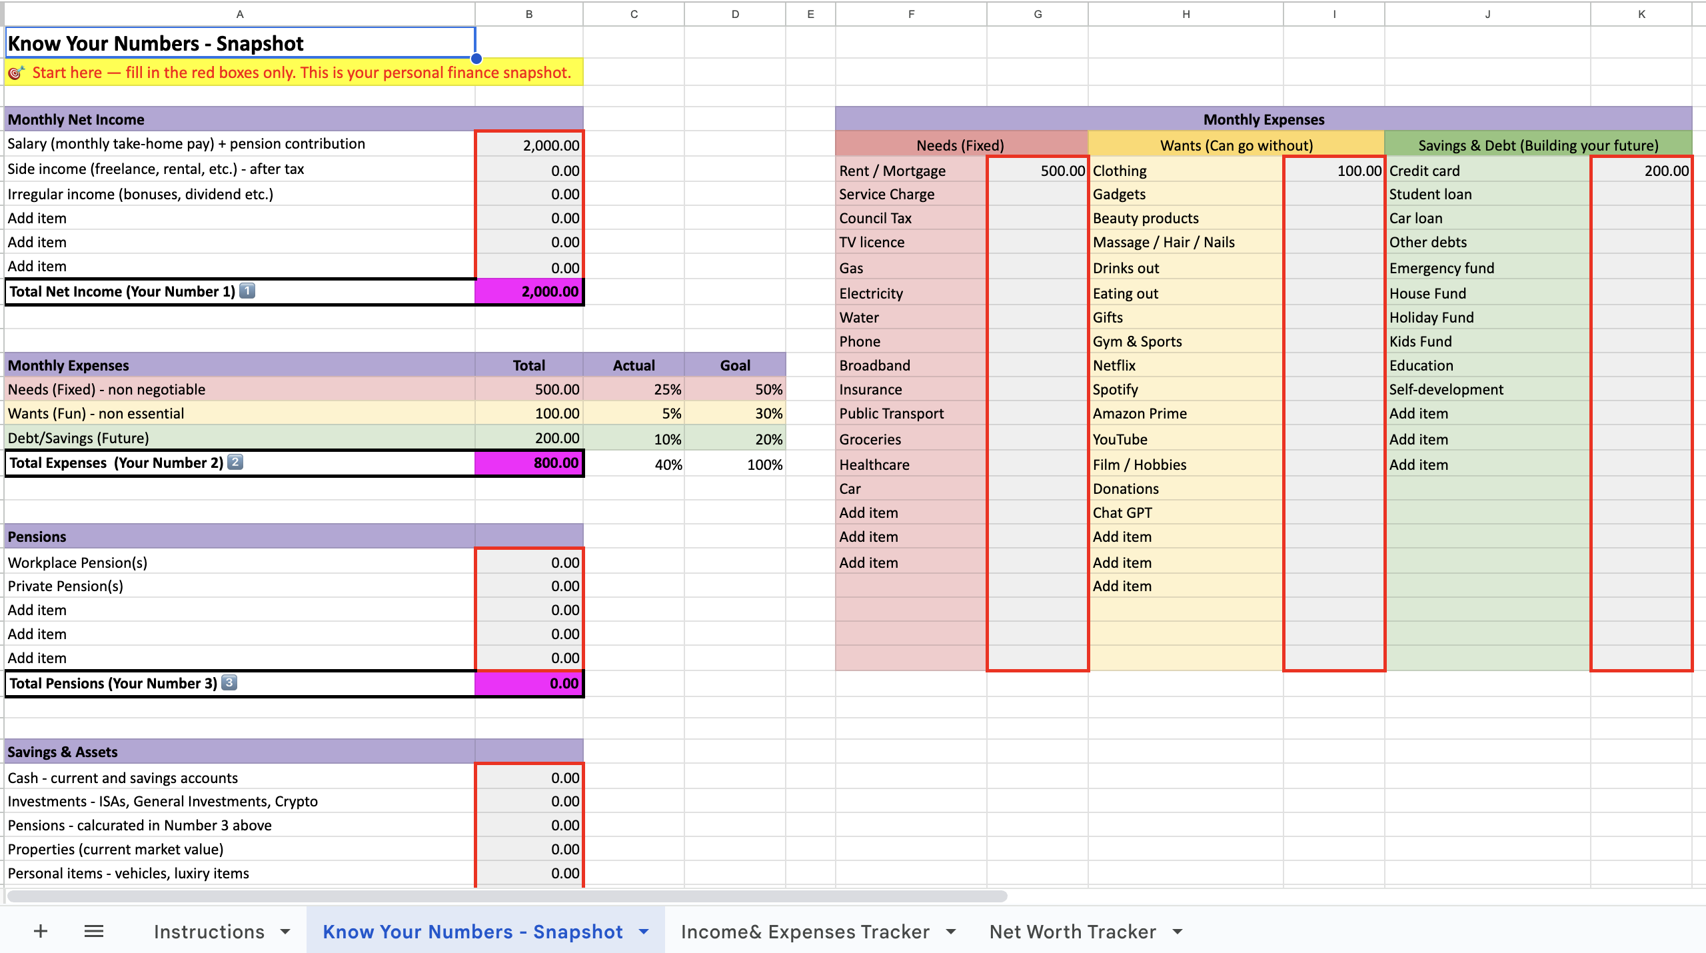Click the number 2 badge beside Total Expenses
The image size is (1706, 953).
point(235,462)
